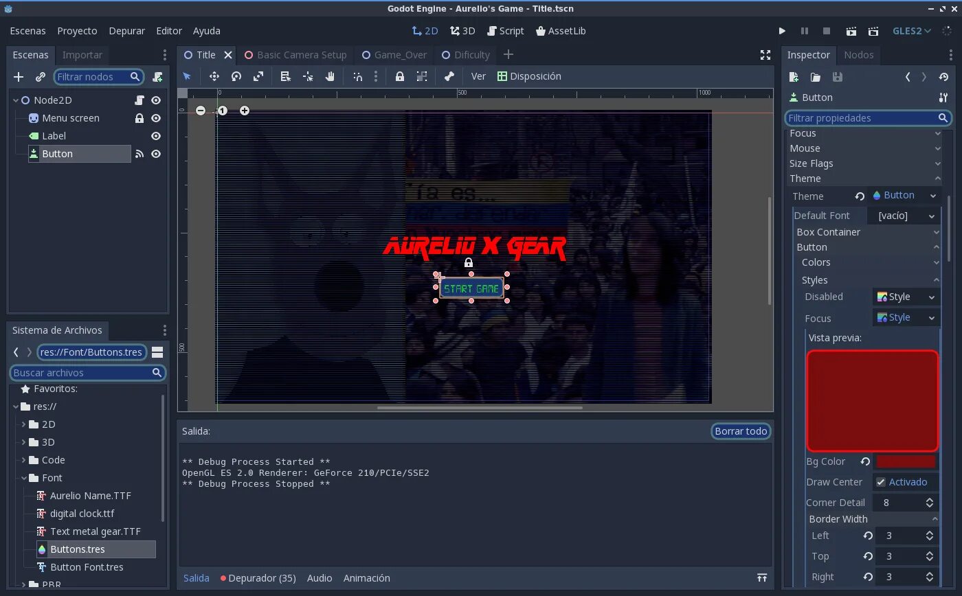This screenshot has width=962, height=596.
Task: Switch to the Nodos tab
Action: [858, 55]
